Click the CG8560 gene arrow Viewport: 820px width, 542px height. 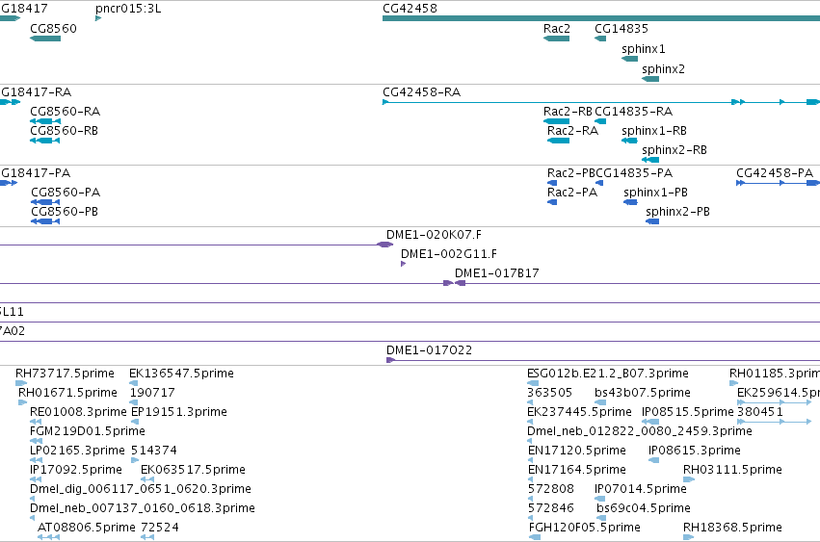45,39
